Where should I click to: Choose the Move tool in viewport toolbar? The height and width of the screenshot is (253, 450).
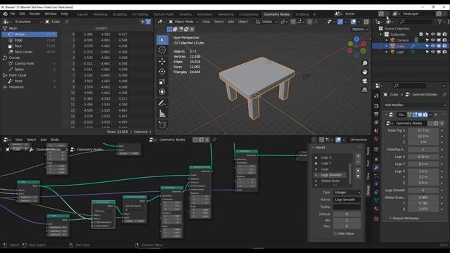(162, 61)
